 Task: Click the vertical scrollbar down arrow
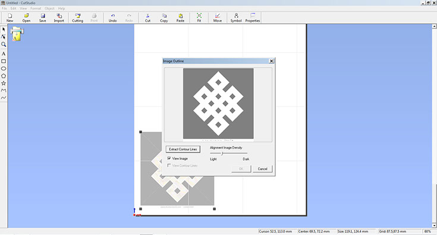[434, 226]
